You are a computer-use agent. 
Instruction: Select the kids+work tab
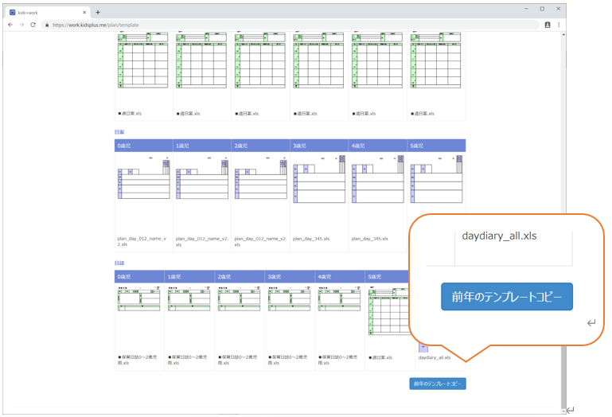[x=48, y=13]
